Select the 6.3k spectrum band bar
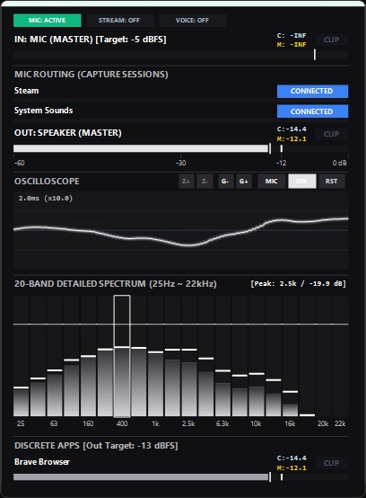The width and height of the screenshot is (366, 498). pyautogui.click(x=222, y=356)
